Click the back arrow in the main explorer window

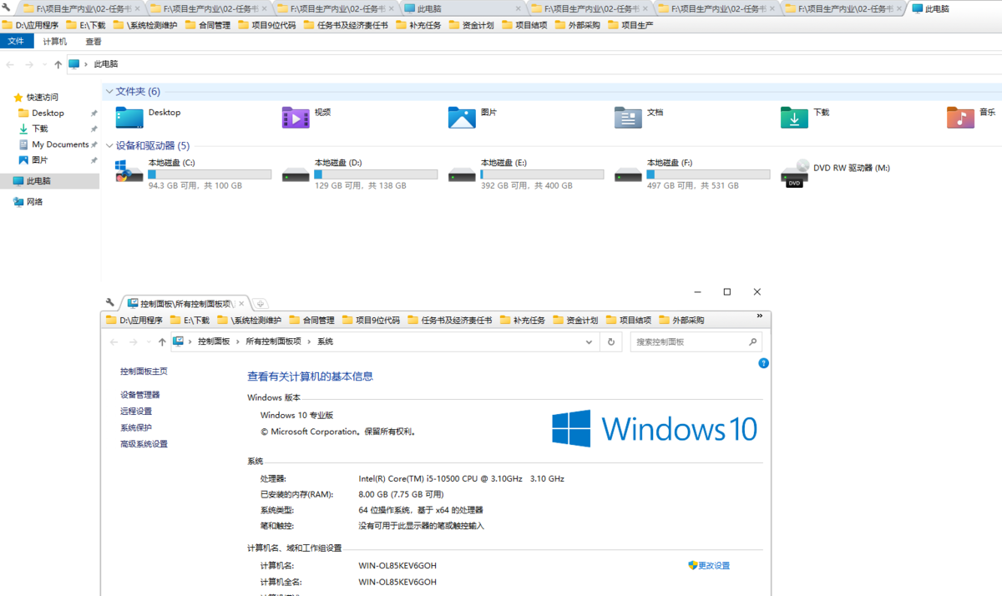click(10, 64)
